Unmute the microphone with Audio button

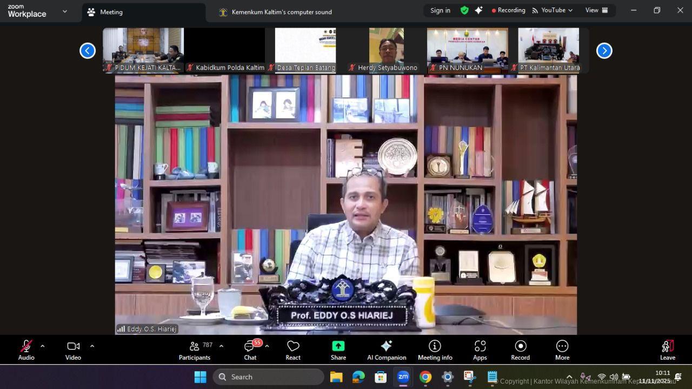tap(26, 350)
